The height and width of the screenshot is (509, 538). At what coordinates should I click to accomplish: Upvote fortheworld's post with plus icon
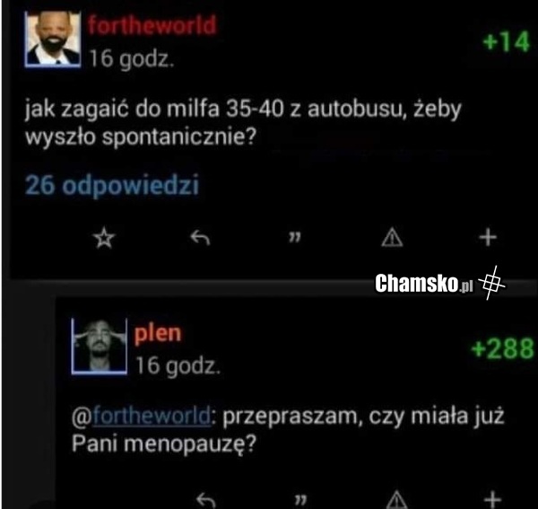488,237
